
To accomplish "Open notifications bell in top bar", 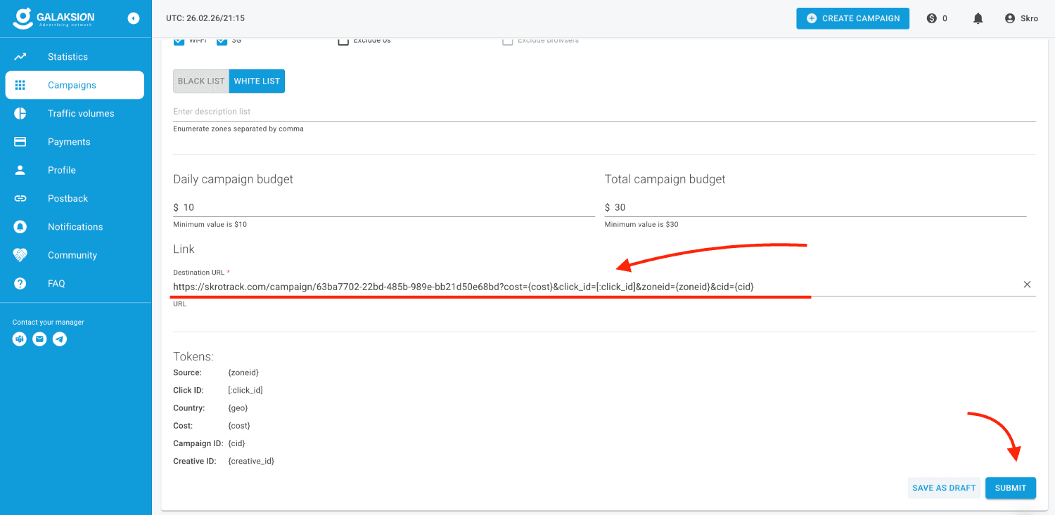I will coord(978,18).
